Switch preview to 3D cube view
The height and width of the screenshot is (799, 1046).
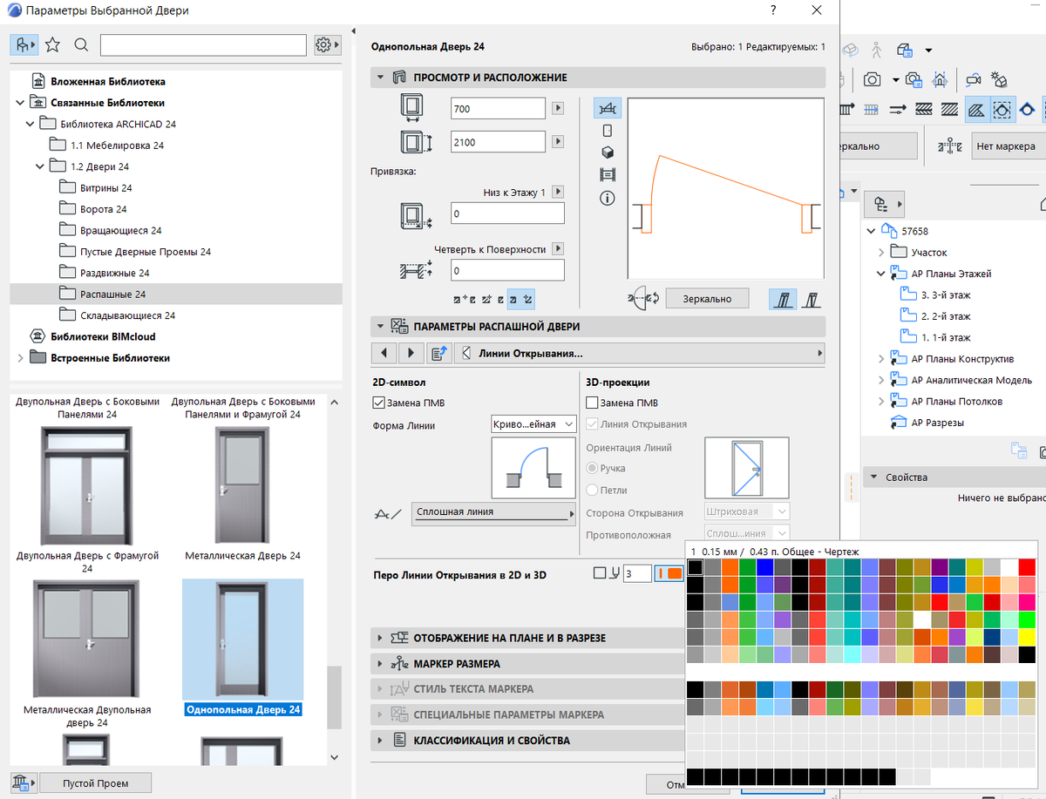(608, 152)
